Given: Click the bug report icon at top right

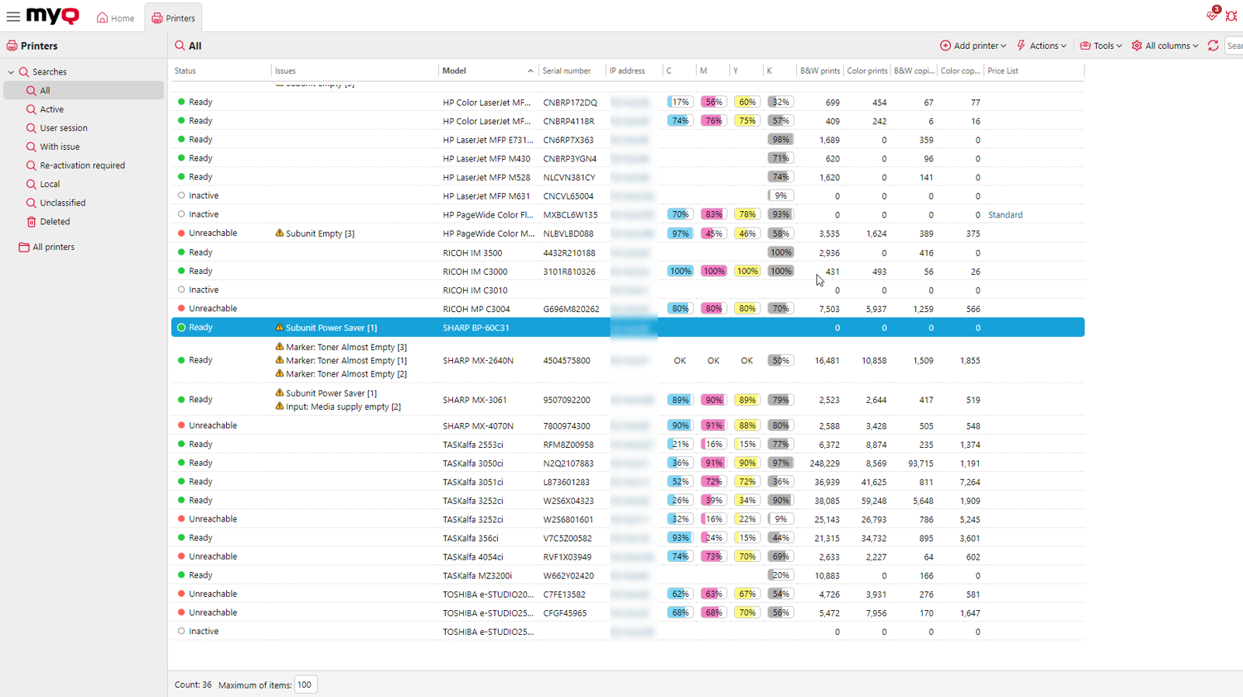Looking at the screenshot, I should (1231, 16).
